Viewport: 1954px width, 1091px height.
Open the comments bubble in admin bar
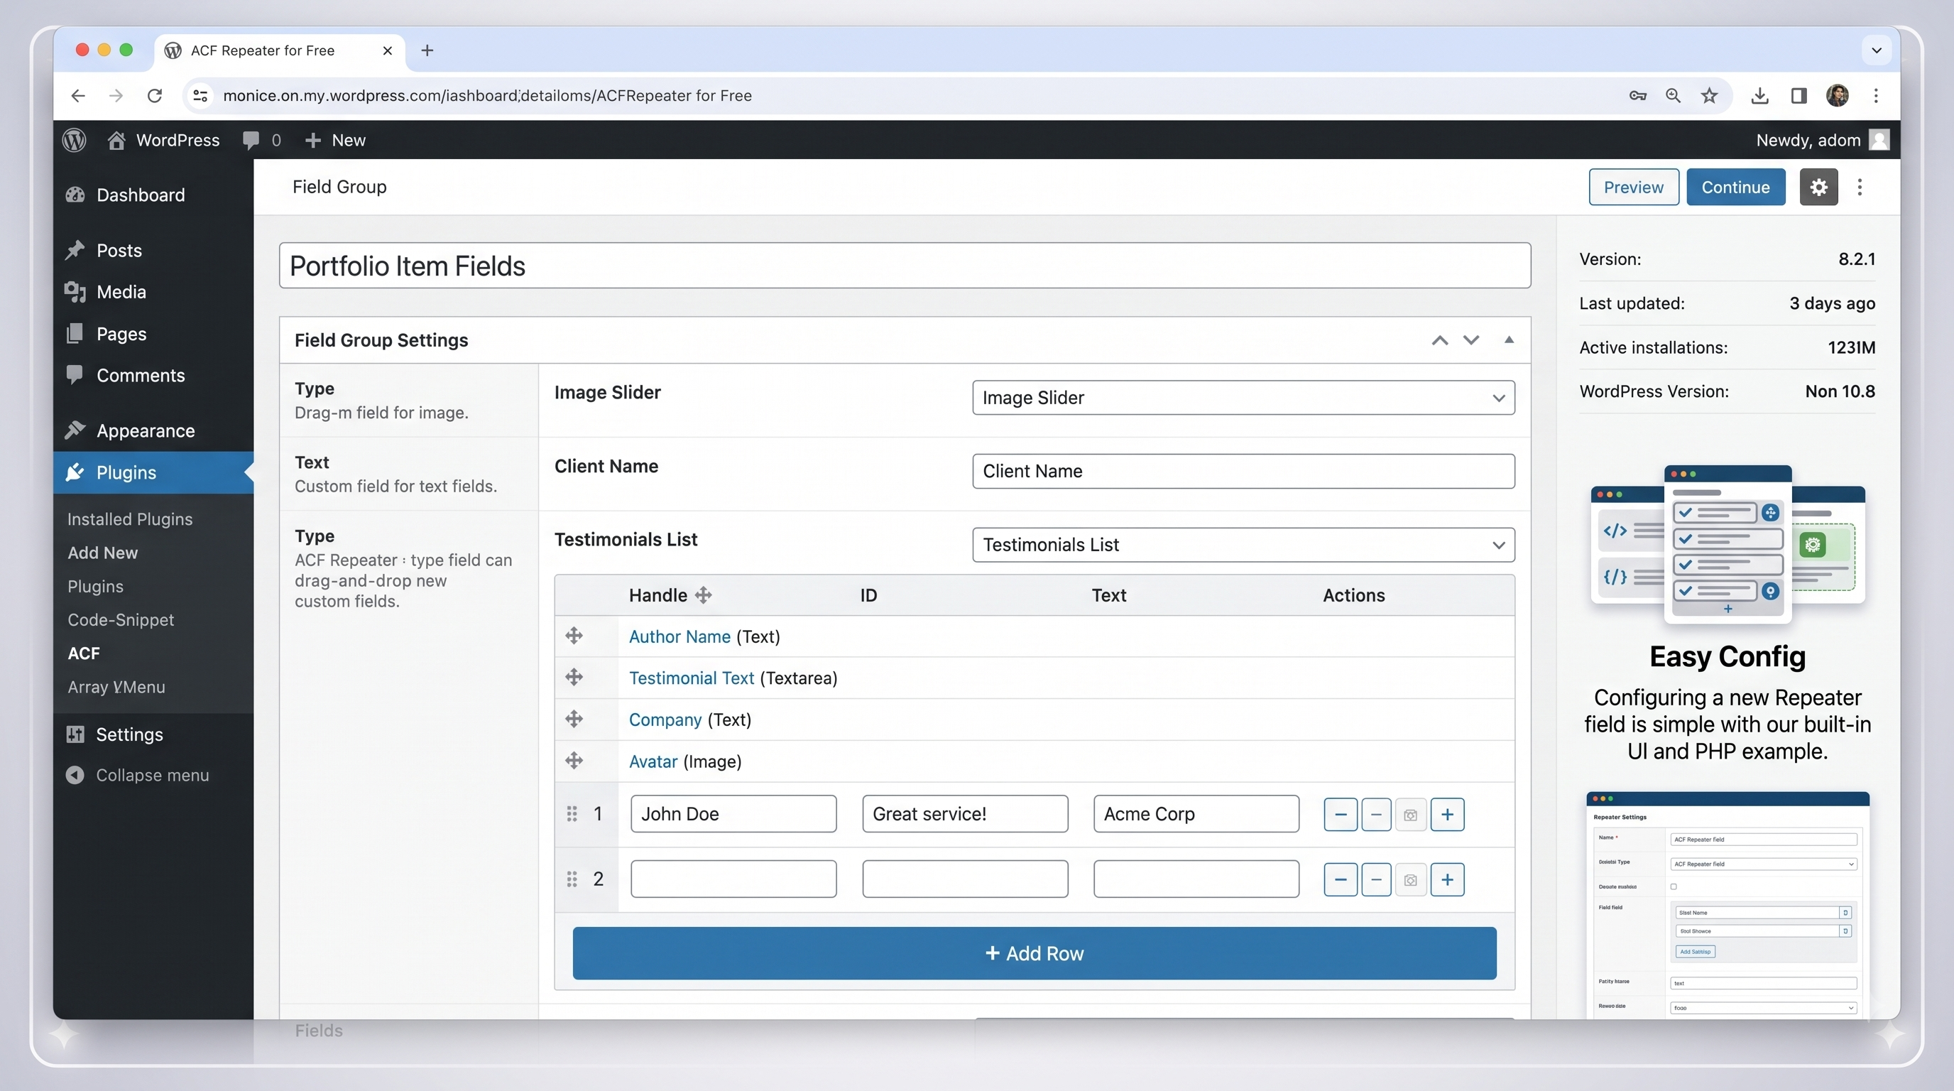(x=251, y=141)
